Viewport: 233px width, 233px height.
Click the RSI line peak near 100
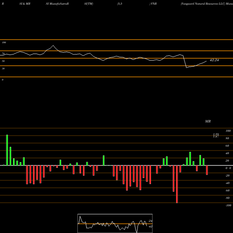click(x=53, y=45)
